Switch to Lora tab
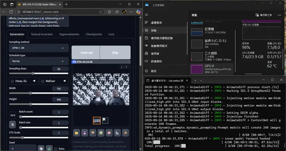Screen dimensions: 286x151 [111, 34]
